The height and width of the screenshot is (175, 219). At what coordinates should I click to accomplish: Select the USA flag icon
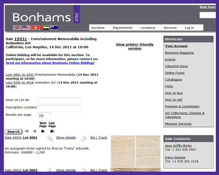click(26, 28)
